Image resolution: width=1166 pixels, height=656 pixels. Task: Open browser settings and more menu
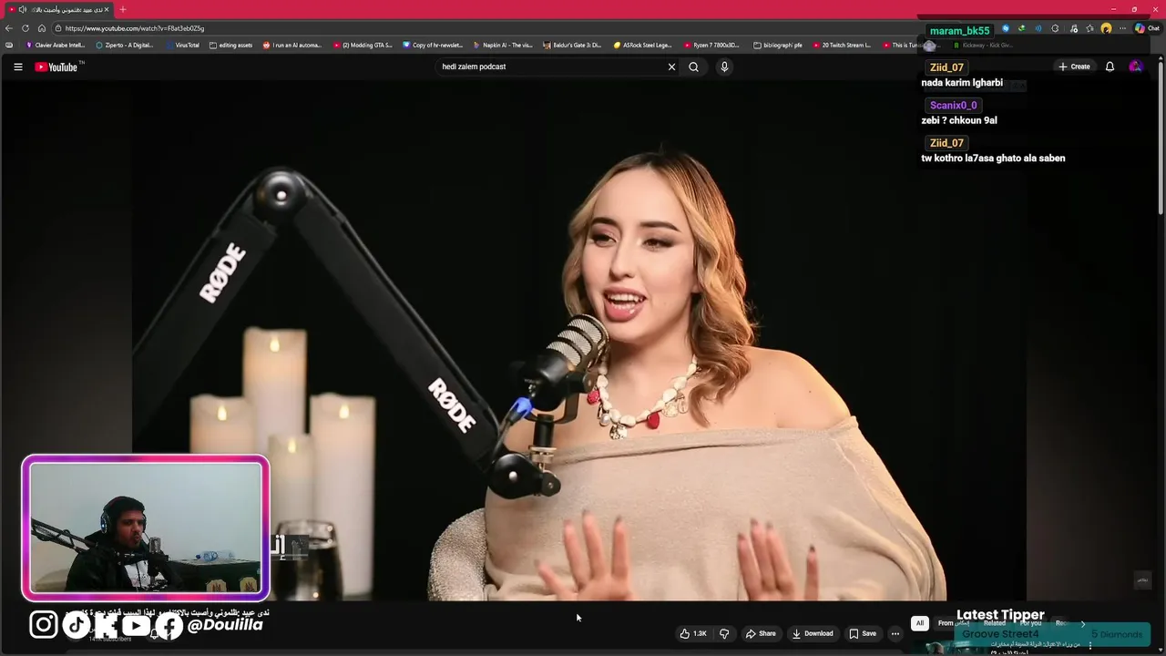1122,28
